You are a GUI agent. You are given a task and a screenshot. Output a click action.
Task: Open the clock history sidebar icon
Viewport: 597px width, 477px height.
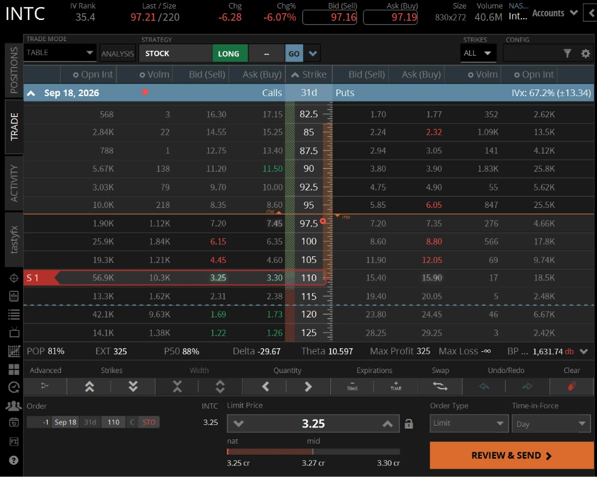pyautogui.click(x=14, y=388)
